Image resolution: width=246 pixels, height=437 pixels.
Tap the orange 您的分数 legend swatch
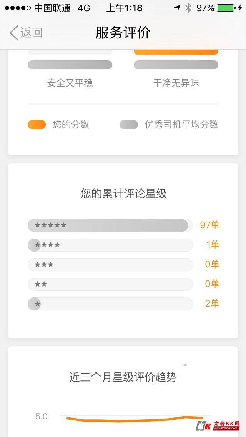point(37,125)
